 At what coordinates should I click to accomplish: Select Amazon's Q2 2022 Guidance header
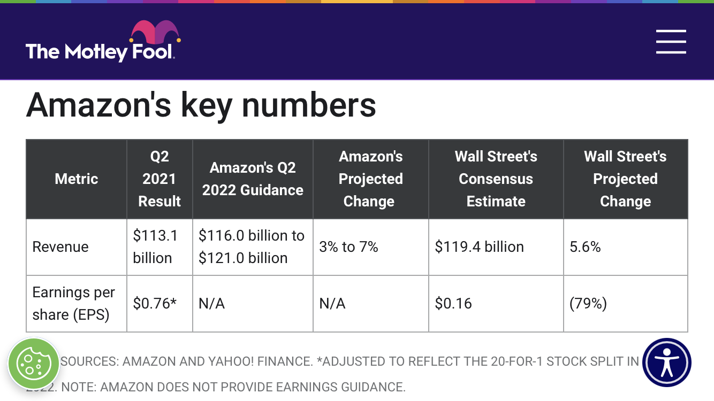pos(253,179)
